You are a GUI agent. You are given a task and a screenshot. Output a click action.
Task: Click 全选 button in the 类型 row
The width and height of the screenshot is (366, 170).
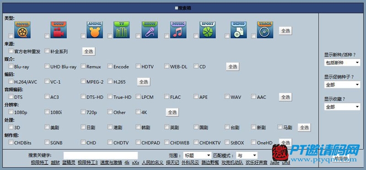(x=285, y=31)
